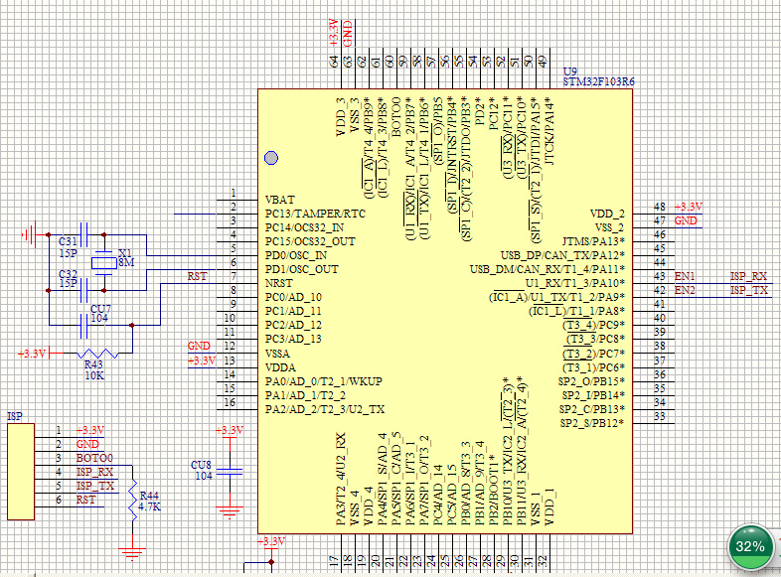Image resolution: width=781 pixels, height=577 pixels.
Task: Click the 104 value of CU7
Action: pos(99,318)
